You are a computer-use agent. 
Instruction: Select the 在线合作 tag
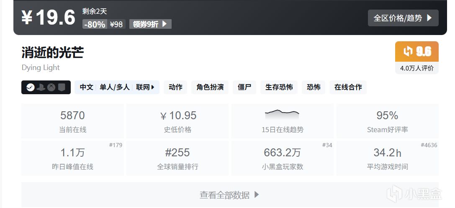pos(348,87)
